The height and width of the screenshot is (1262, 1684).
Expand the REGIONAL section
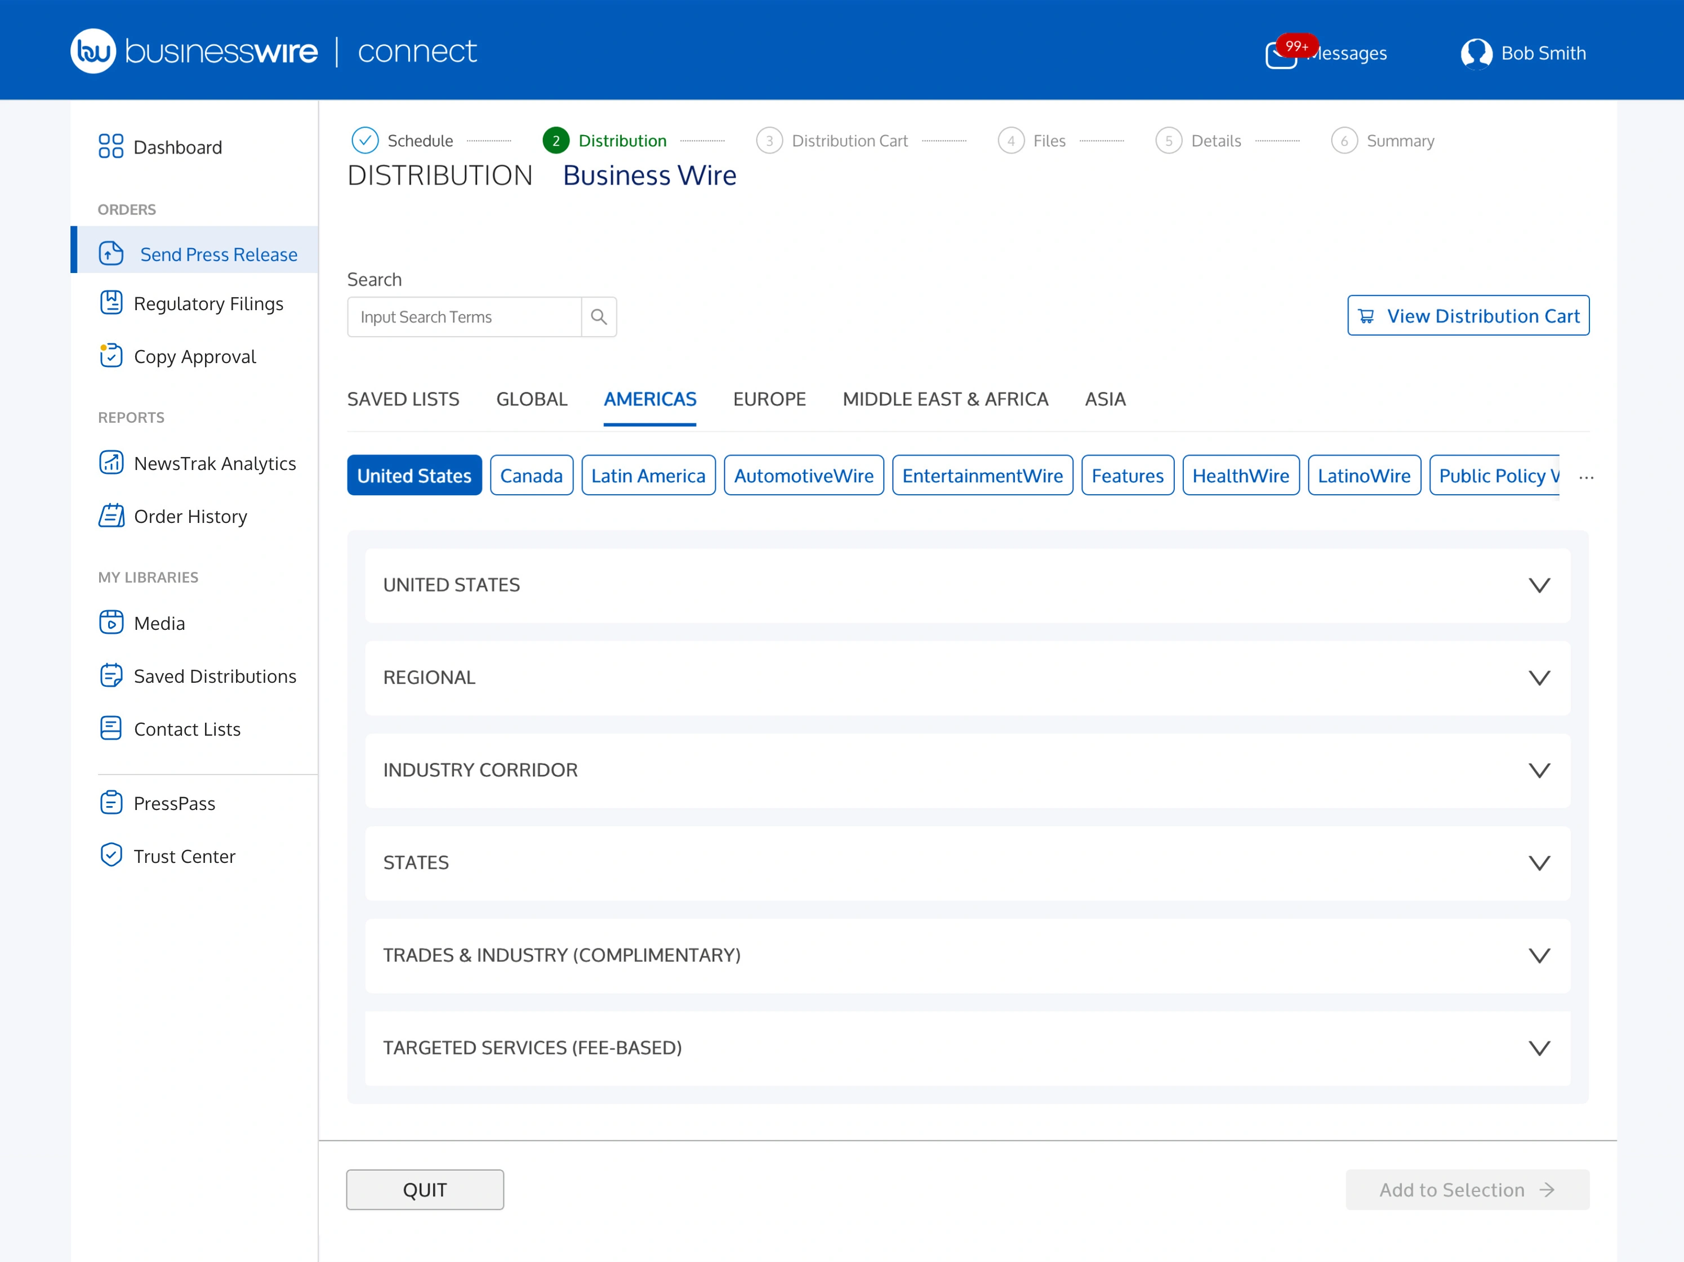pyautogui.click(x=967, y=678)
